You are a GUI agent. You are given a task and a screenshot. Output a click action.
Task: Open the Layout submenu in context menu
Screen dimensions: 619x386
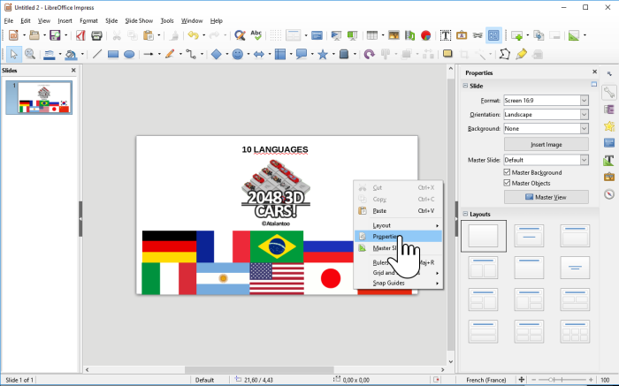tap(398, 225)
